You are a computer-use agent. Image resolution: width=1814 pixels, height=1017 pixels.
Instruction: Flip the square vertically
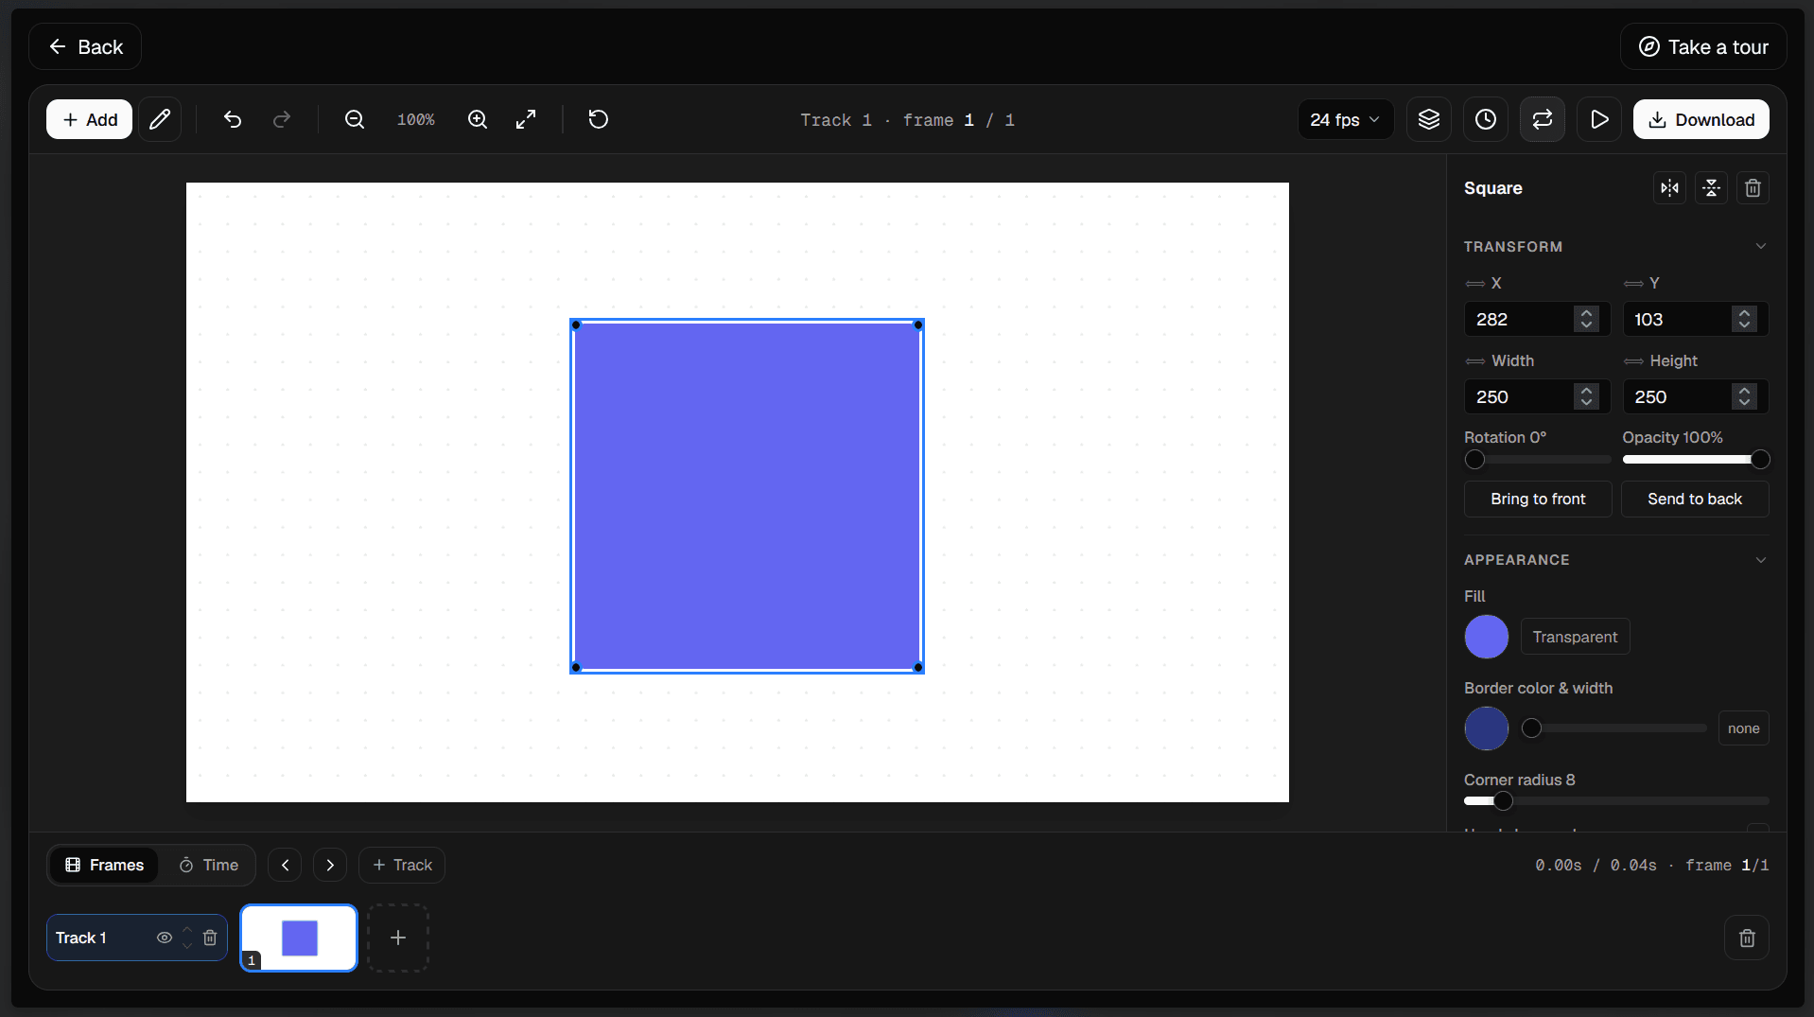coord(1712,188)
